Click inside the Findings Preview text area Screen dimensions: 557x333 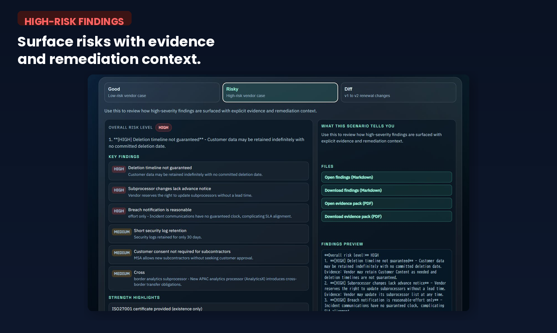click(x=385, y=280)
